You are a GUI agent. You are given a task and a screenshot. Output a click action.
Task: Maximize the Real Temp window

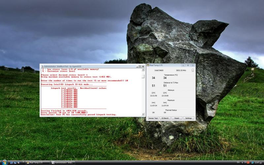coord(188,65)
